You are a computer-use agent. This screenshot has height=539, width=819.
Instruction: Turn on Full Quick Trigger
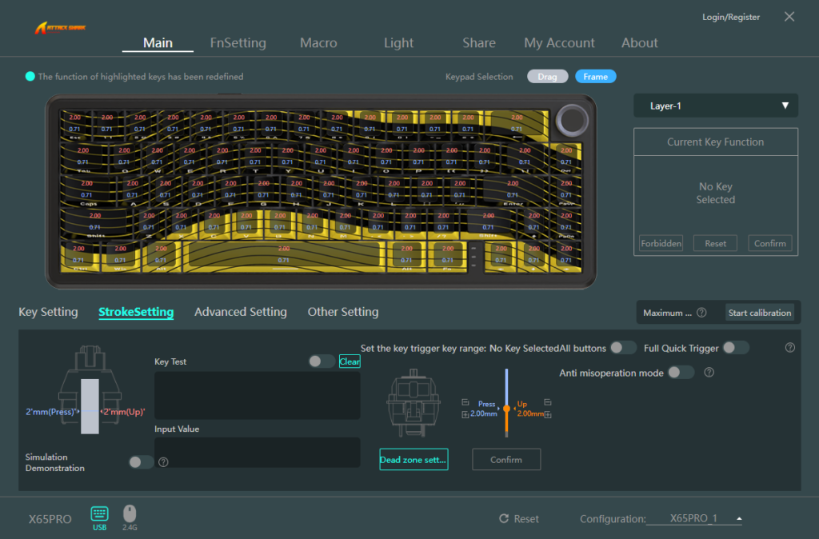tap(736, 348)
